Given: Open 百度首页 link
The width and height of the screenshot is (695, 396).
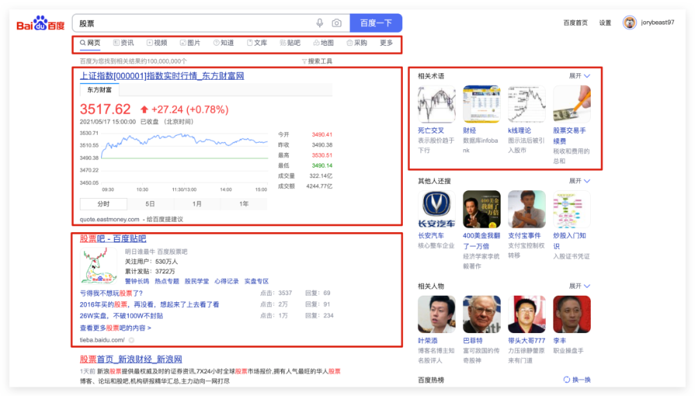Looking at the screenshot, I should 575,22.
